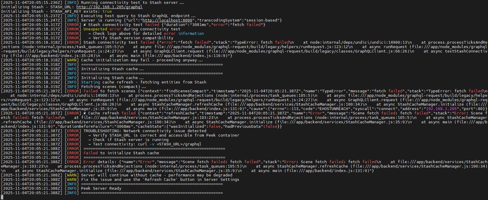The width and height of the screenshot is (488, 200).
Task: Click the 'Failed to initialize Stash cache' line
Action: coord(121,153)
